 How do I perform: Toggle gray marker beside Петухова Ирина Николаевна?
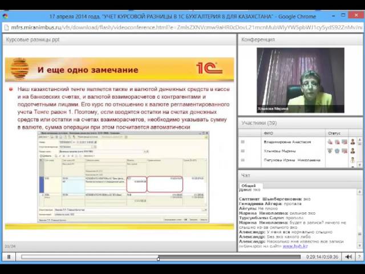pyautogui.click(x=242, y=160)
